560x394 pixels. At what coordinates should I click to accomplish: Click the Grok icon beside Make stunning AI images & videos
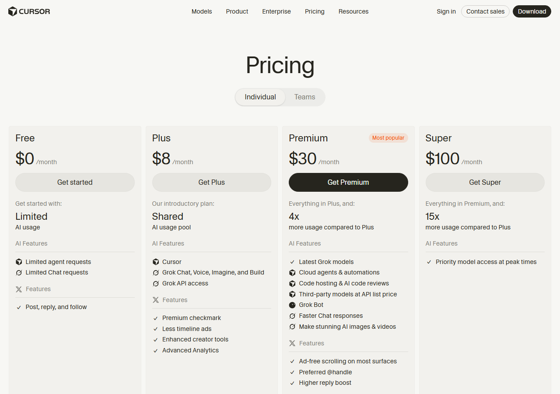point(292,327)
